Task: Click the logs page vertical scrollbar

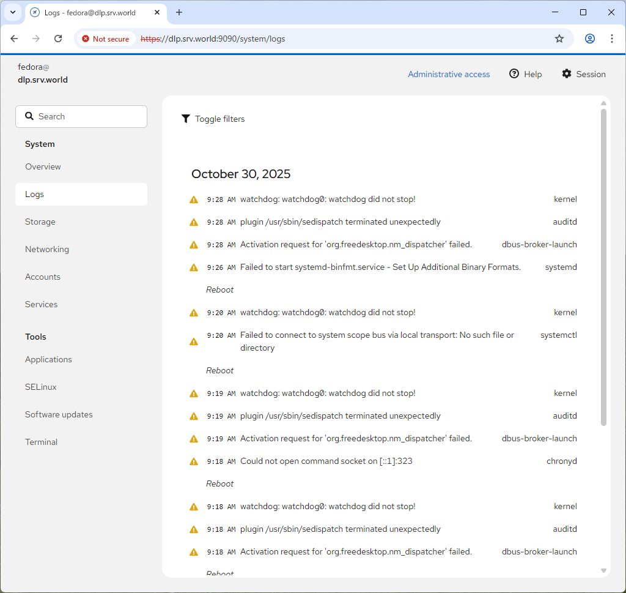Action: coord(603,267)
